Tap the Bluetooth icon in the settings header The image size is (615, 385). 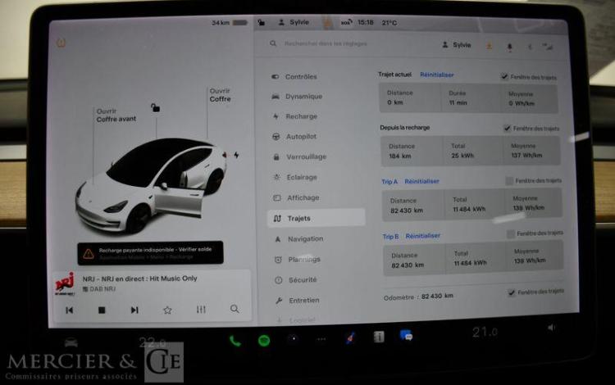tap(530, 47)
